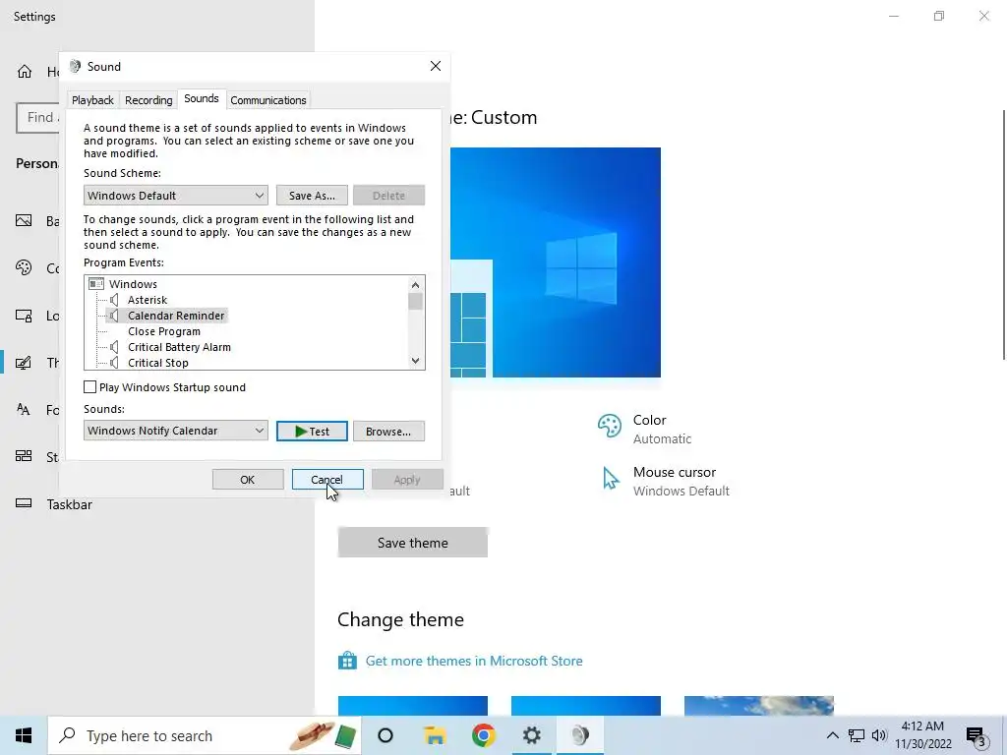
Task: Open the Sound Scheme dropdown
Action: tap(175, 196)
